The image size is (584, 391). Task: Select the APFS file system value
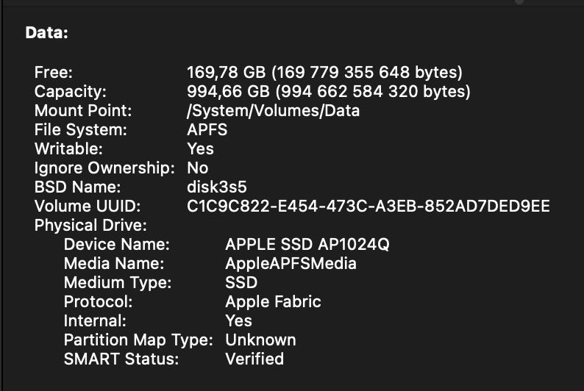[207, 129]
